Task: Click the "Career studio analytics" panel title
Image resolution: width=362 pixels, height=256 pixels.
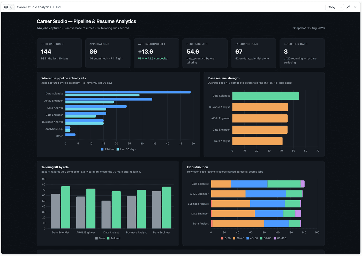Action: pyautogui.click(x=34, y=7)
